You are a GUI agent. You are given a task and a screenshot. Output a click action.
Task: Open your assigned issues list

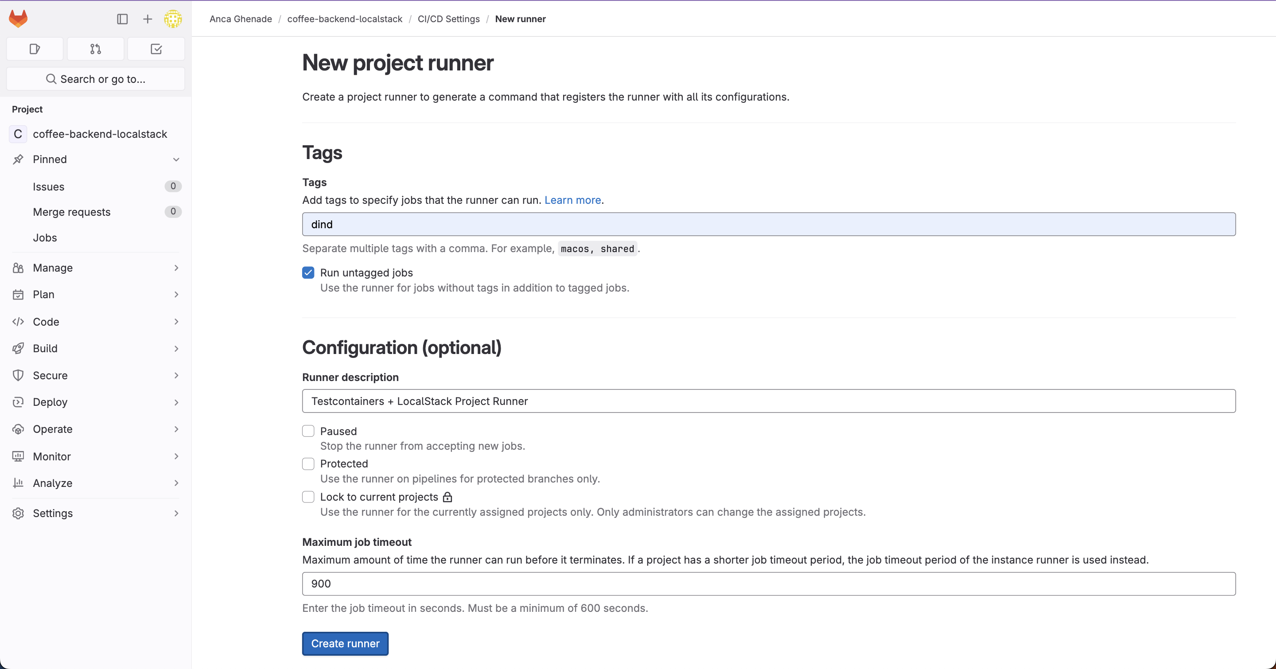[x=35, y=49]
